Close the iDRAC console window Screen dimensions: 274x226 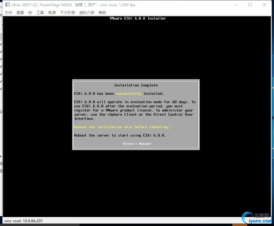(x=264, y=5)
